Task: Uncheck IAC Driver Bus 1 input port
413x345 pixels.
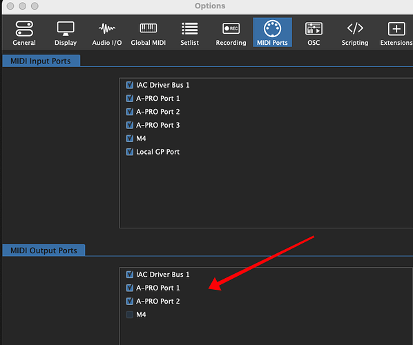Action: point(130,85)
